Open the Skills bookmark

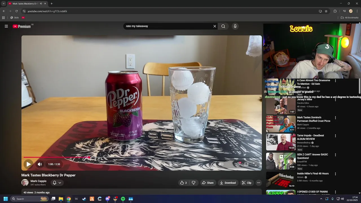tap(14, 18)
